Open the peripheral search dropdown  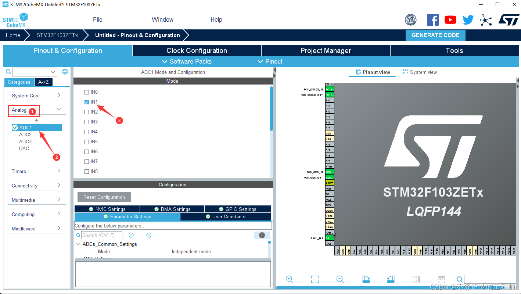(53, 72)
